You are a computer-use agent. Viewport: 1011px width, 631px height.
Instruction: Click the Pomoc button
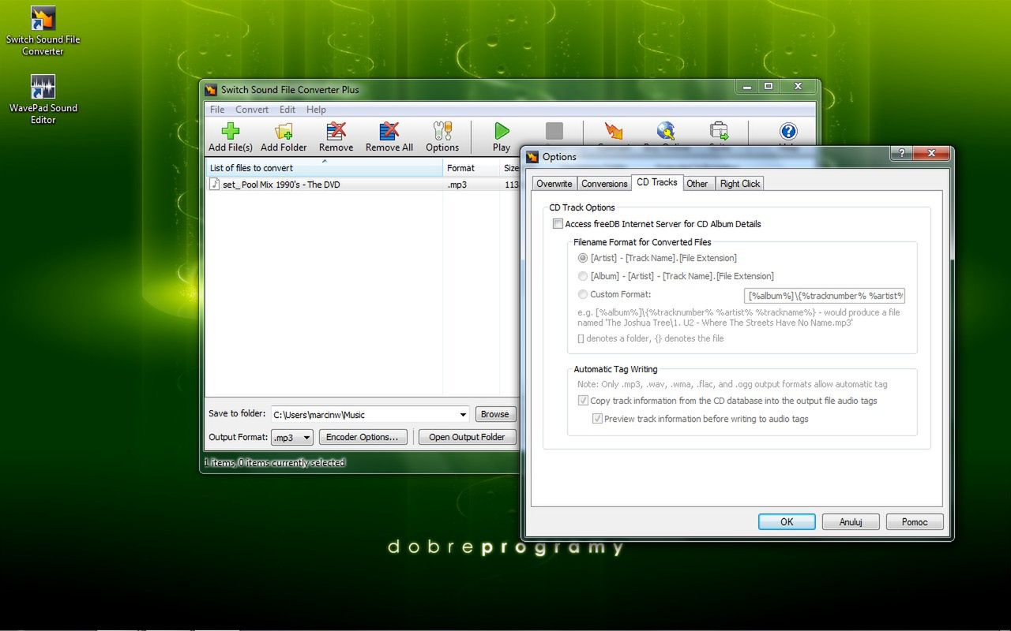pos(915,522)
